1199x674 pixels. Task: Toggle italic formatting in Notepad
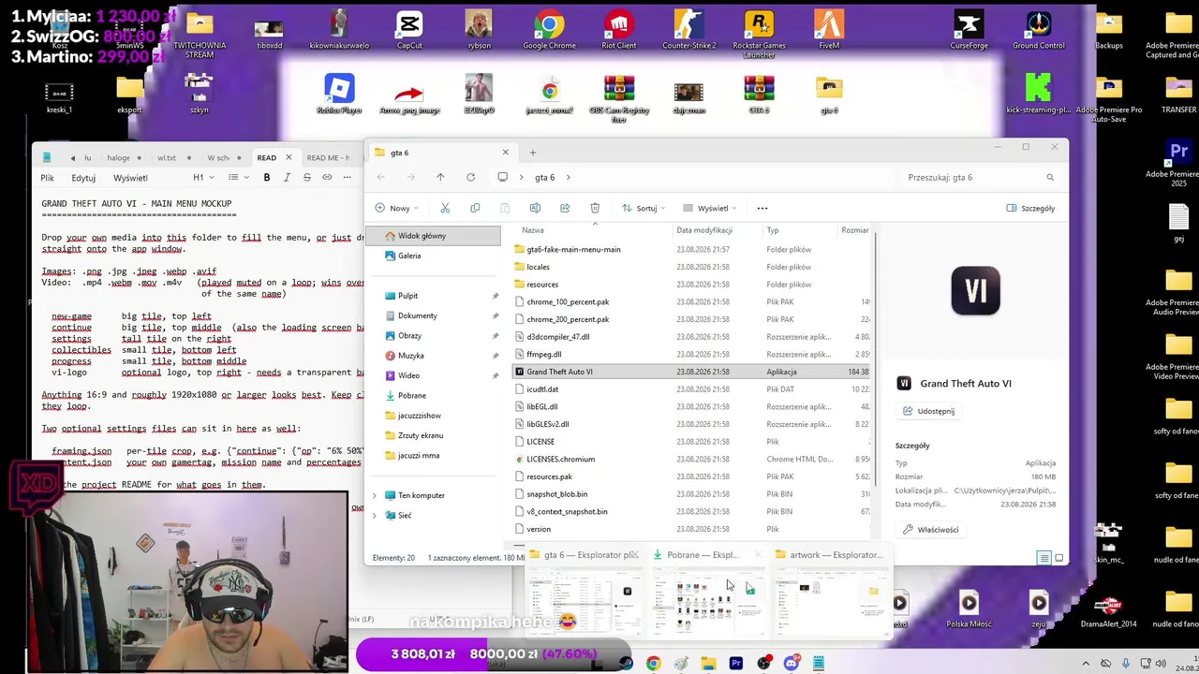[287, 177]
